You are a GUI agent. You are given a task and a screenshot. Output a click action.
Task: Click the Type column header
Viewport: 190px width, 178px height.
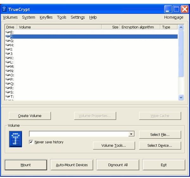coord(169,27)
